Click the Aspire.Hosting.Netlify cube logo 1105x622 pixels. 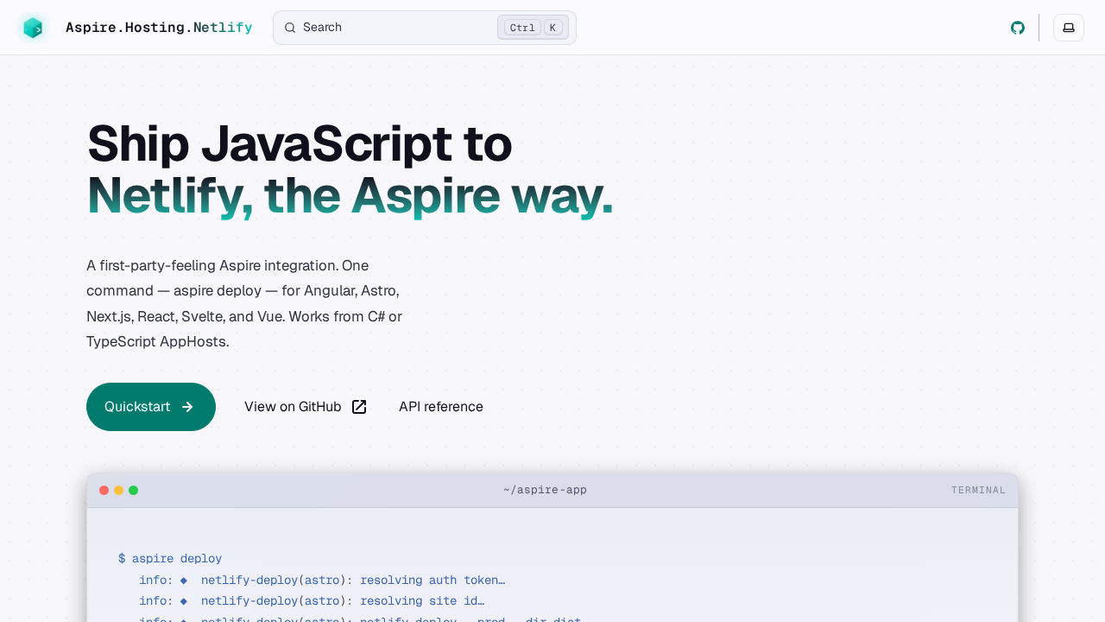click(x=33, y=28)
